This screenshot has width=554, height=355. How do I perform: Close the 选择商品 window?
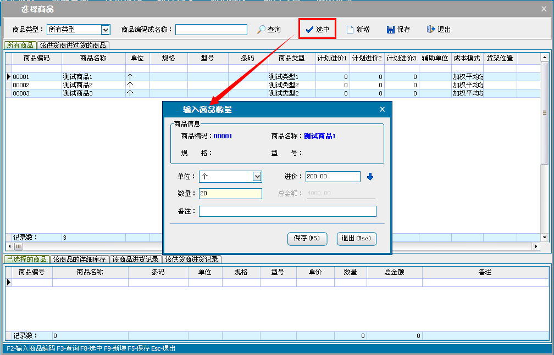544,9
